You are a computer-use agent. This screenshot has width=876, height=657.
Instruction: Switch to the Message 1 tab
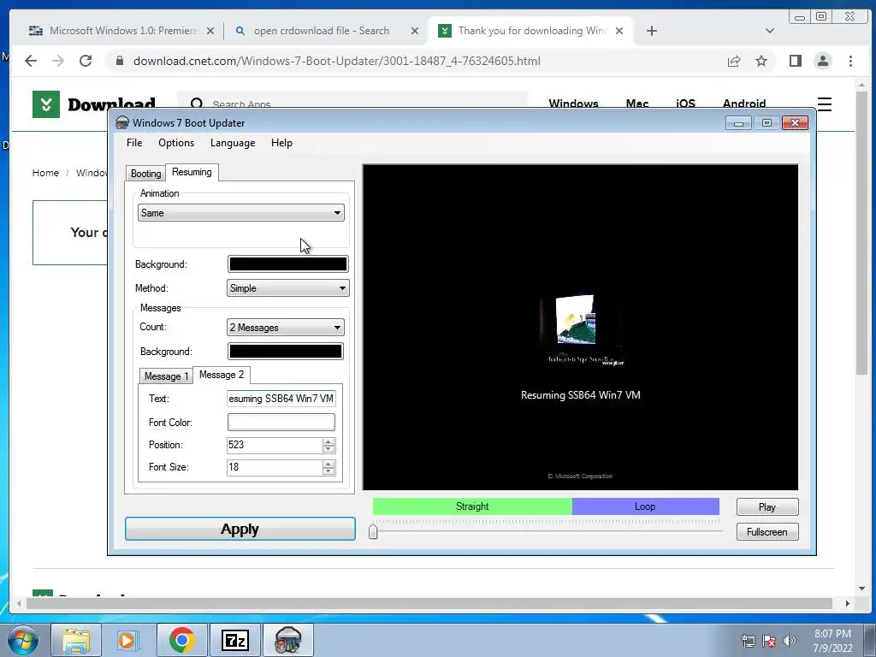point(166,376)
